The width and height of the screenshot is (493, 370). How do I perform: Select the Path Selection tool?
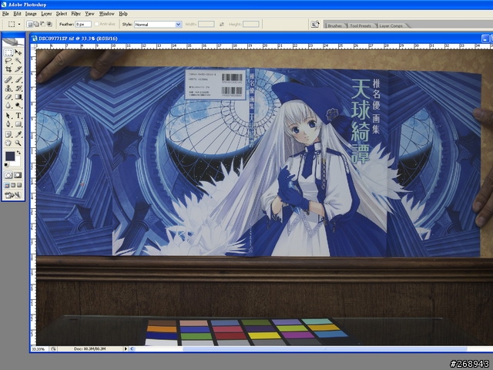tap(8, 116)
